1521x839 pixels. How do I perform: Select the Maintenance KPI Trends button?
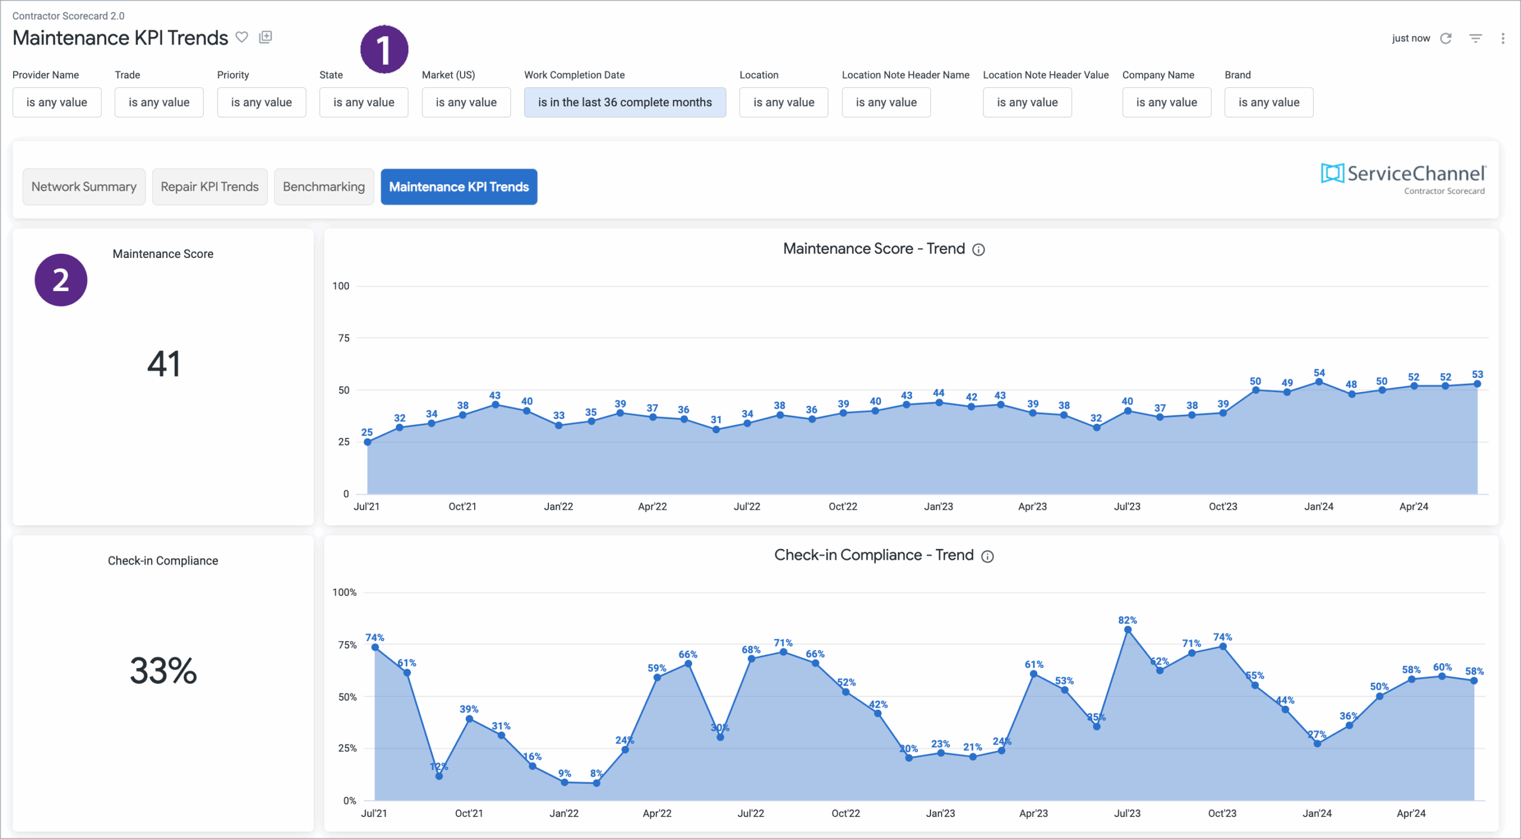pyautogui.click(x=459, y=187)
